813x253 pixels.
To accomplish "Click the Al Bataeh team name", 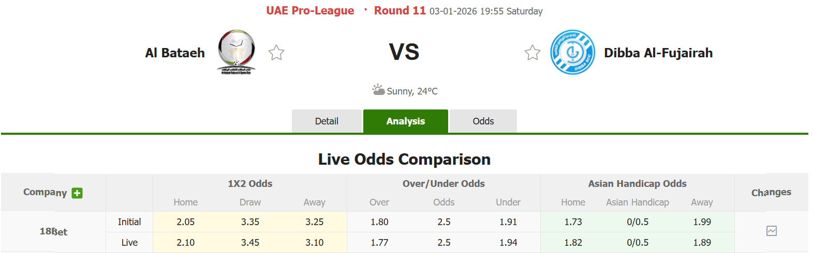I will 175,53.
